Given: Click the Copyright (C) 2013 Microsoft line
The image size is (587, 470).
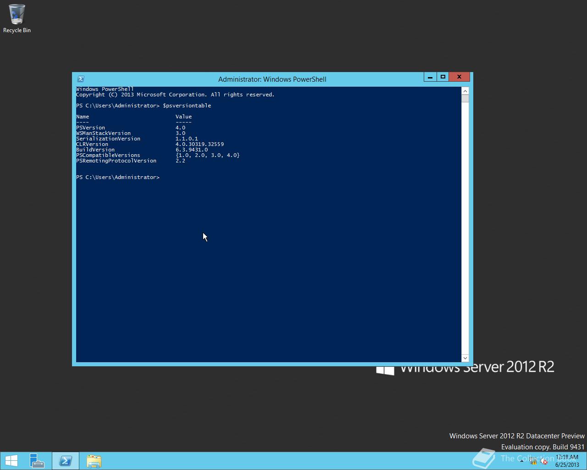Looking at the screenshot, I should 175,95.
